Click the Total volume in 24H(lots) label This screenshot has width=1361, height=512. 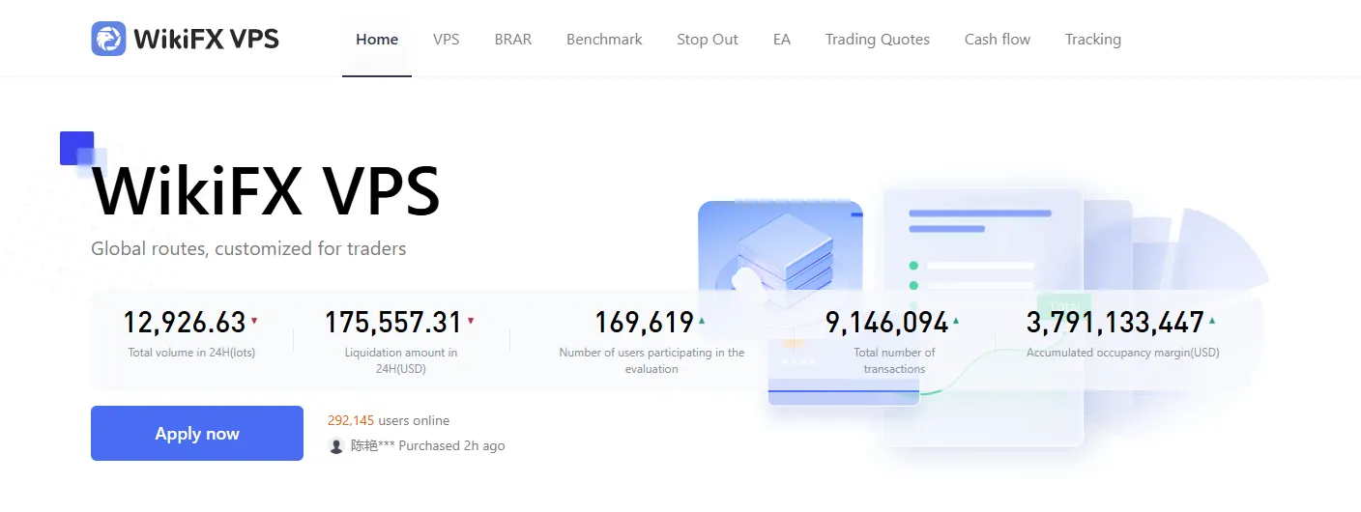[x=191, y=353]
